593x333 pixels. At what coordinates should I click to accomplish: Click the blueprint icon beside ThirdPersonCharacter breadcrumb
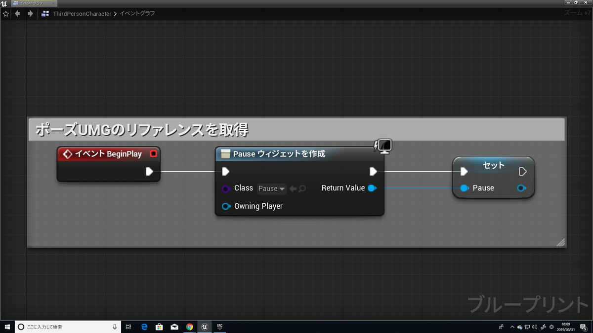[x=45, y=13]
